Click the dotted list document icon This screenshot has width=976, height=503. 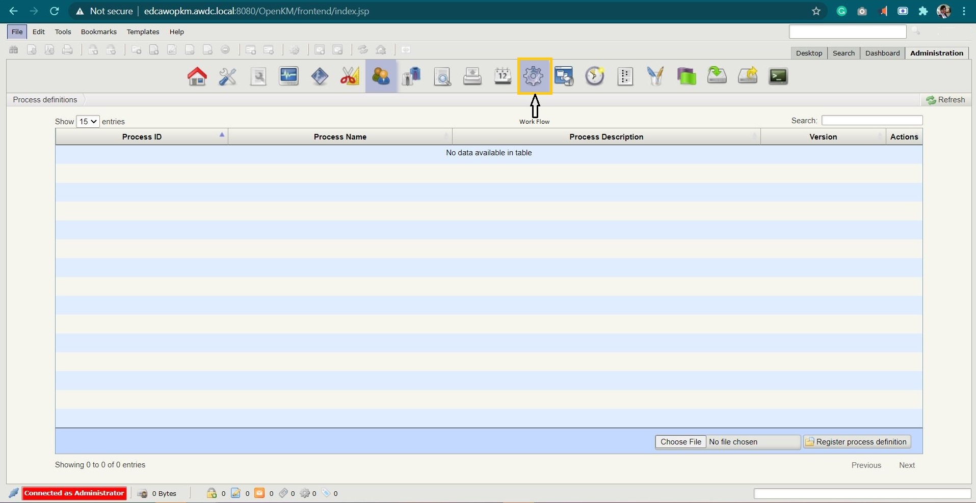(x=625, y=76)
